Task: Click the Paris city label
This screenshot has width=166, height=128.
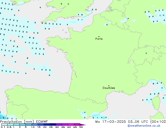Action: (x=99, y=39)
